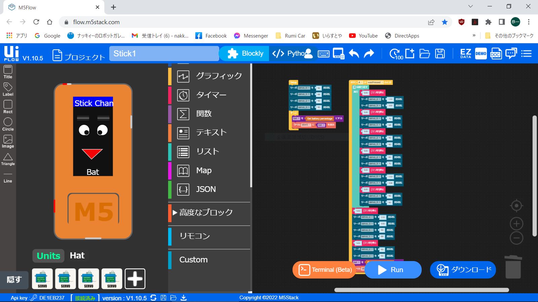
Task: Hide the units panel with 隠す
Action: (x=14, y=279)
